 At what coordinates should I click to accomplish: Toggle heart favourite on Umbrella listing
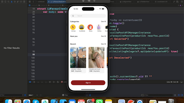84,49
